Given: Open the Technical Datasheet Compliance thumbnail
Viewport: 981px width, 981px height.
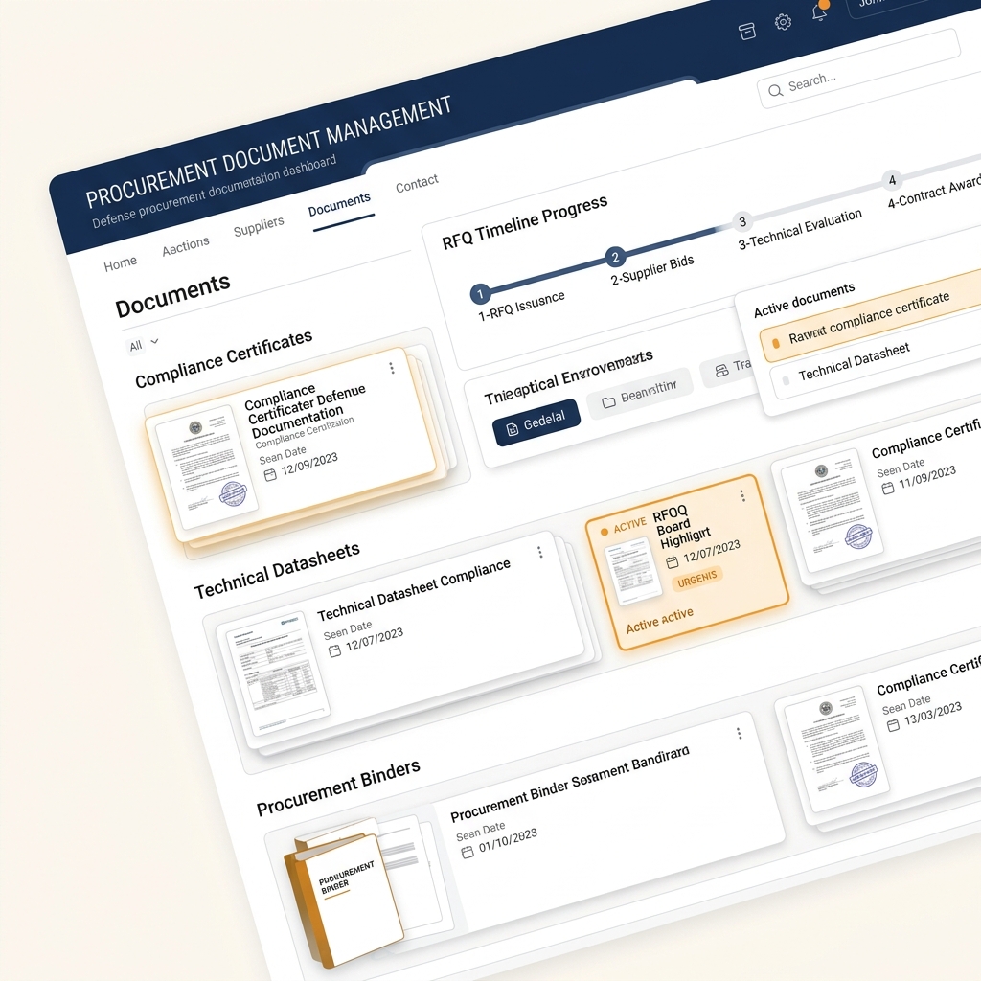Looking at the screenshot, I should (277, 673).
